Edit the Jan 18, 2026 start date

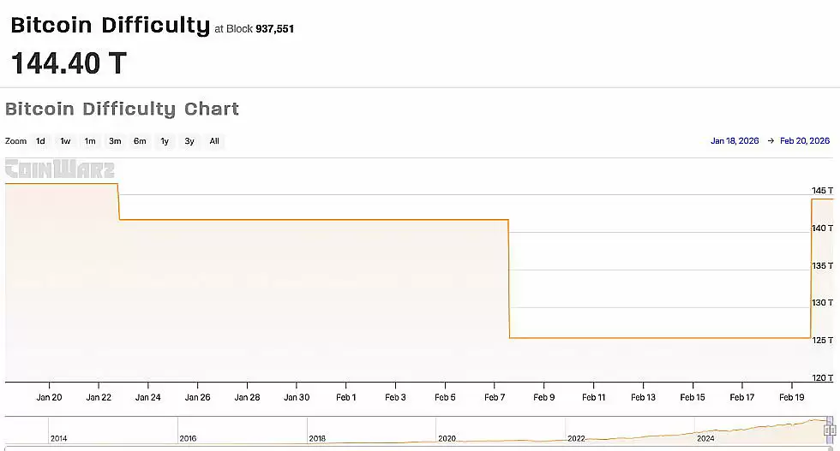tap(735, 141)
